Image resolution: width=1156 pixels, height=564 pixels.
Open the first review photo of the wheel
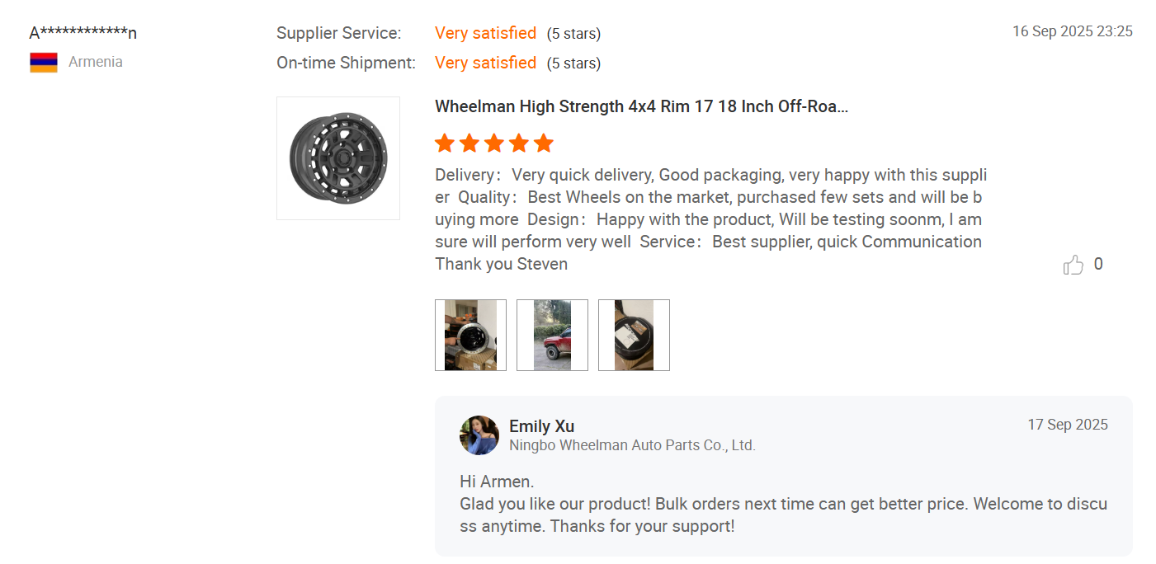click(x=470, y=335)
